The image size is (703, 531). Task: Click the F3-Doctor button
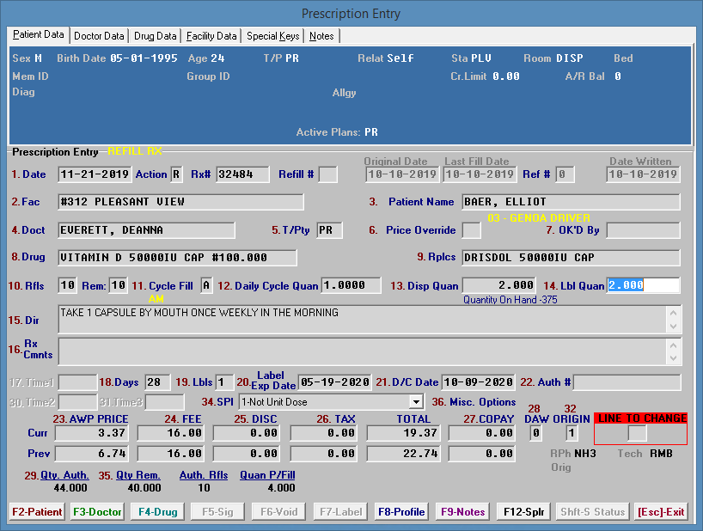97,511
